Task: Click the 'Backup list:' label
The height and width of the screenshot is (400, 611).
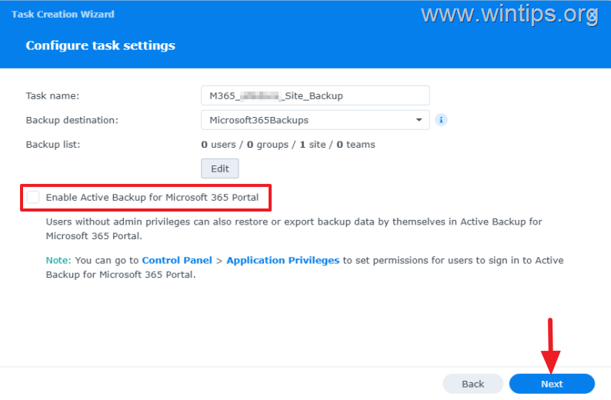Action: (x=52, y=144)
